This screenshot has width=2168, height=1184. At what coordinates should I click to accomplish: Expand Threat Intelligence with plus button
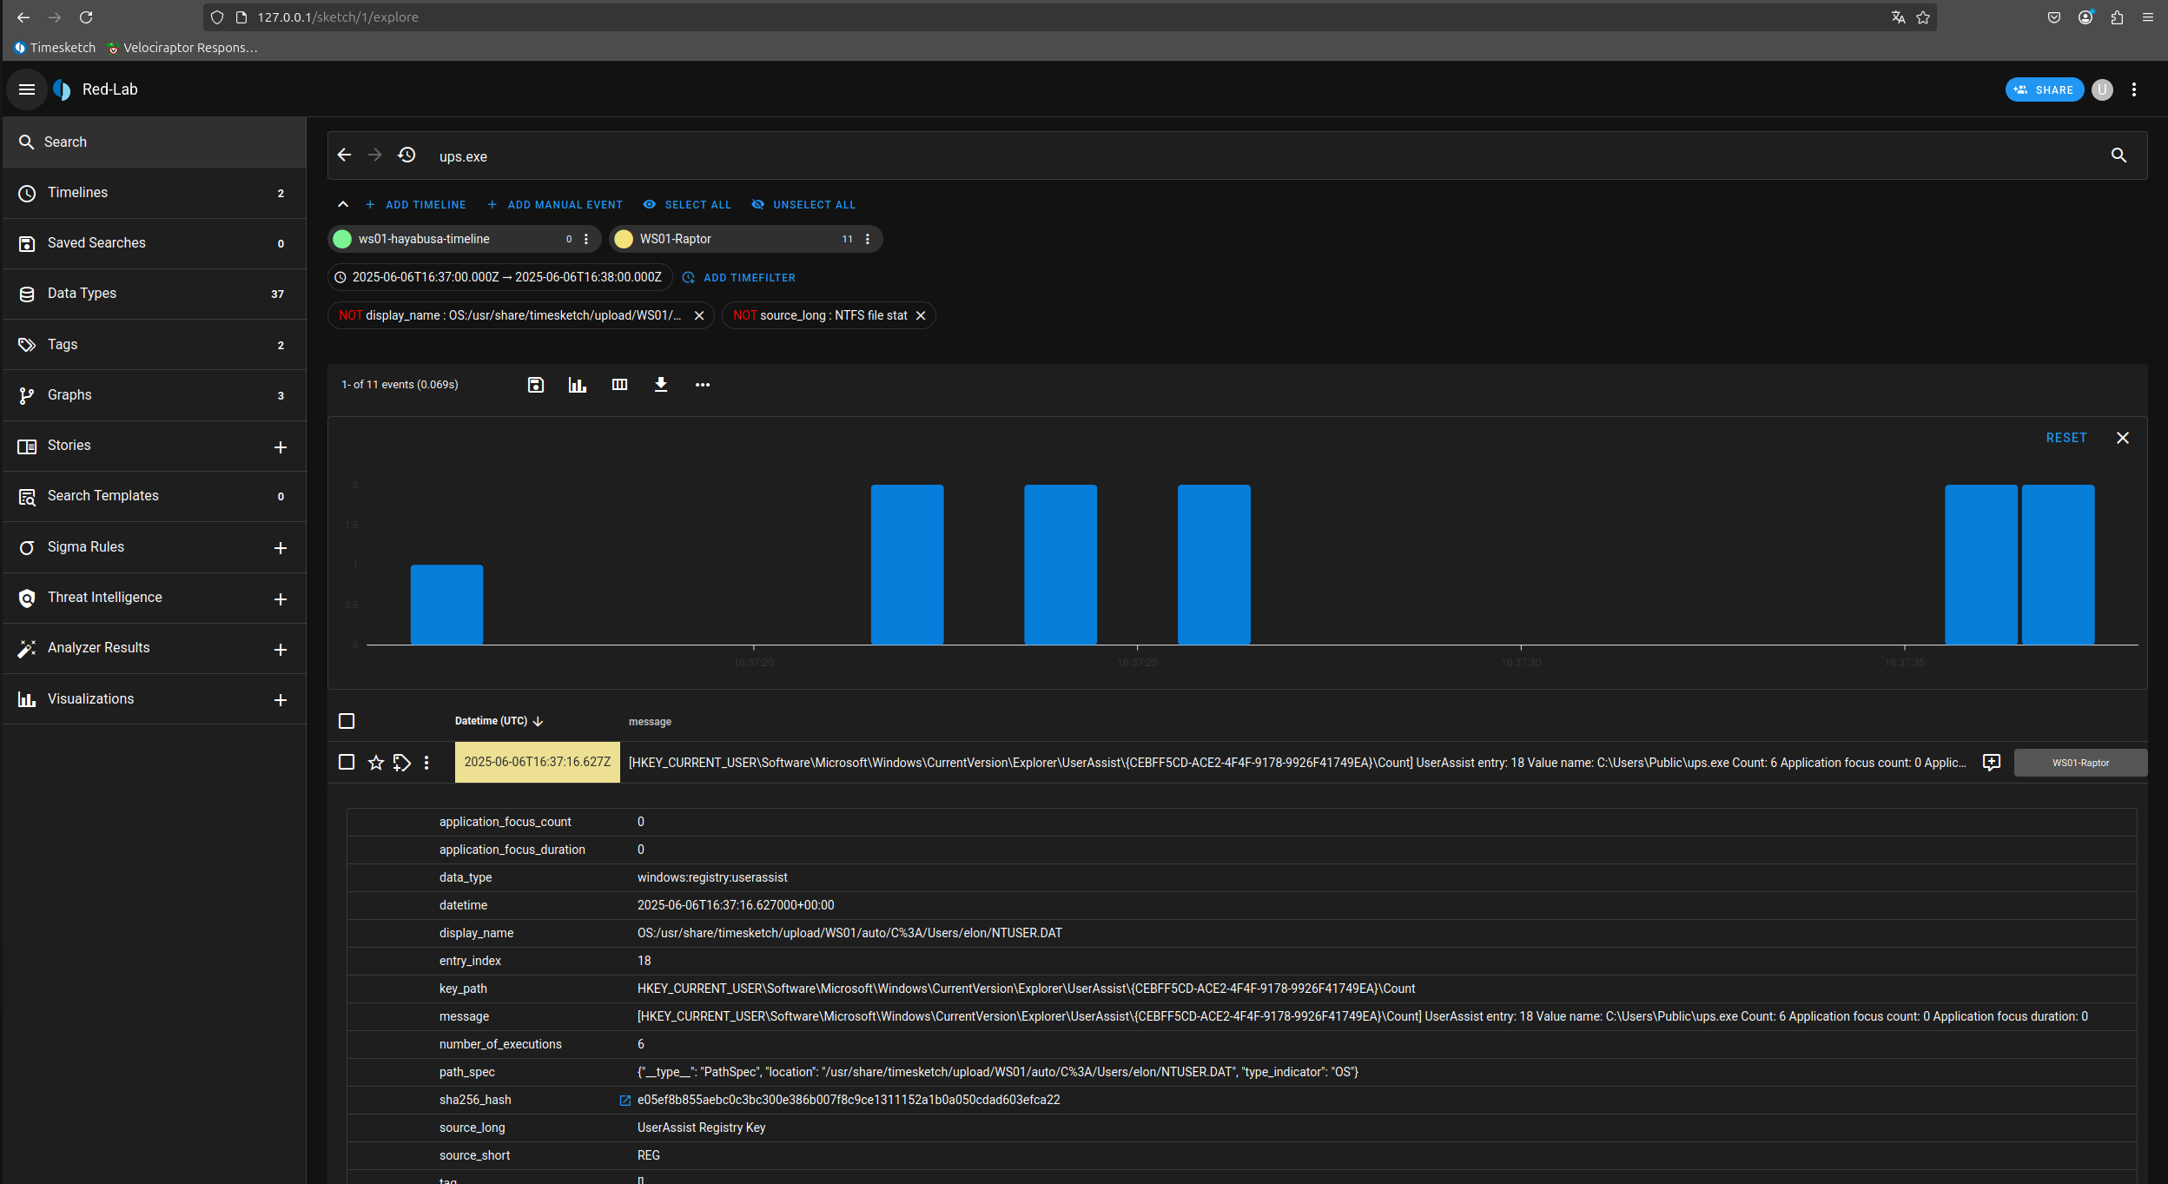281,599
